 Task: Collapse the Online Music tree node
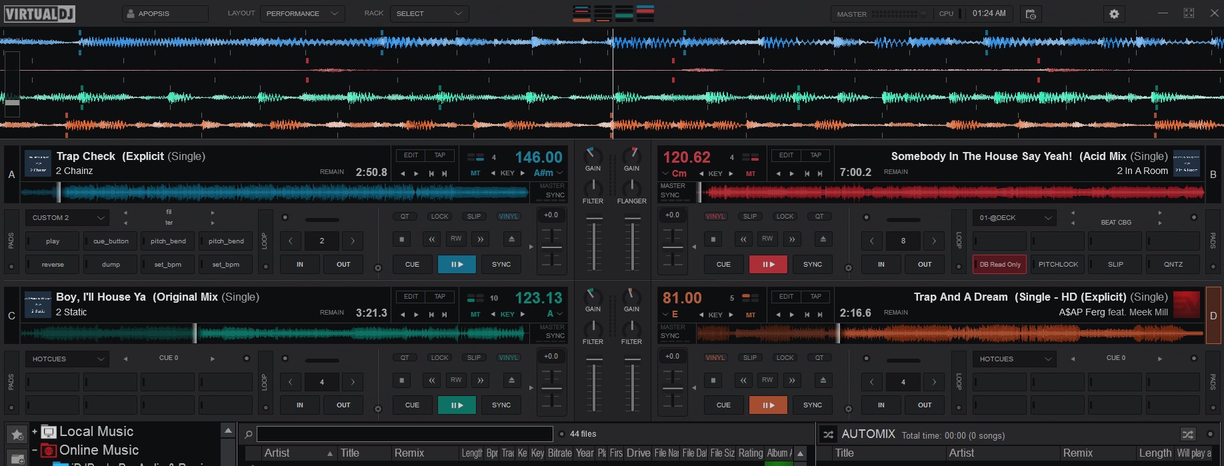pyautogui.click(x=35, y=450)
